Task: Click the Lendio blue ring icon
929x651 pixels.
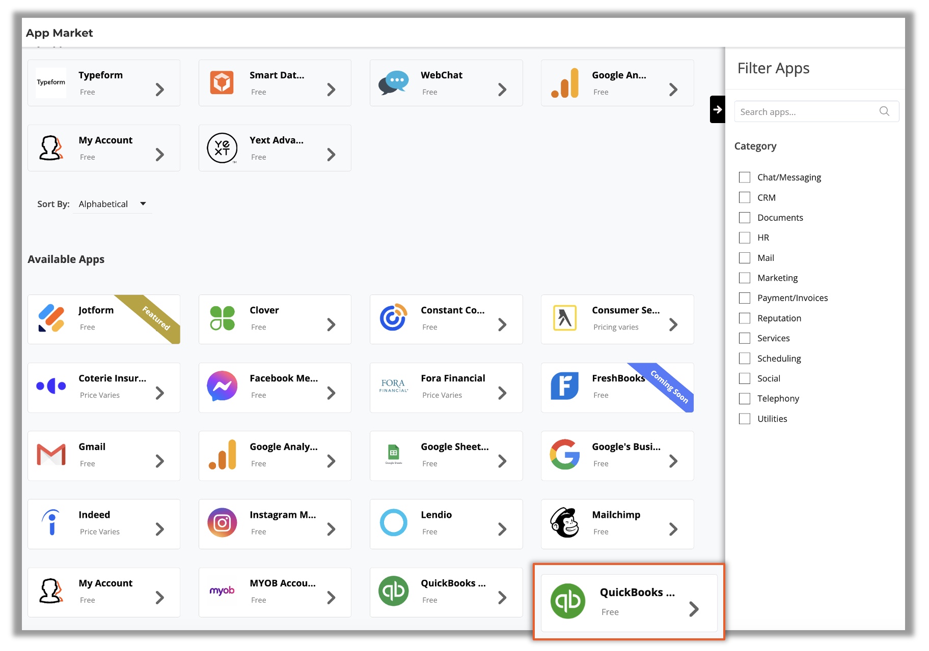Action: click(394, 522)
